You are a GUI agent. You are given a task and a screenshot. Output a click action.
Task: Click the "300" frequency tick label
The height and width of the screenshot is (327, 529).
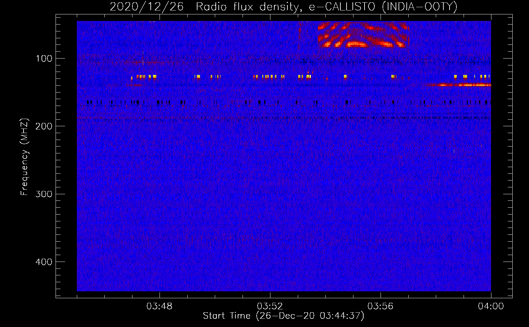pyautogui.click(x=44, y=194)
